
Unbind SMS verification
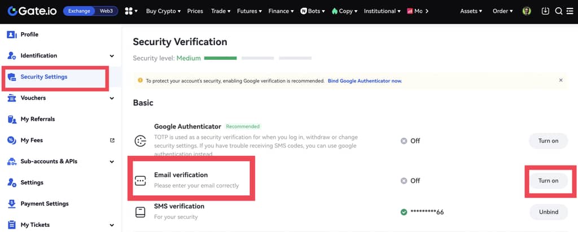click(x=548, y=212)
